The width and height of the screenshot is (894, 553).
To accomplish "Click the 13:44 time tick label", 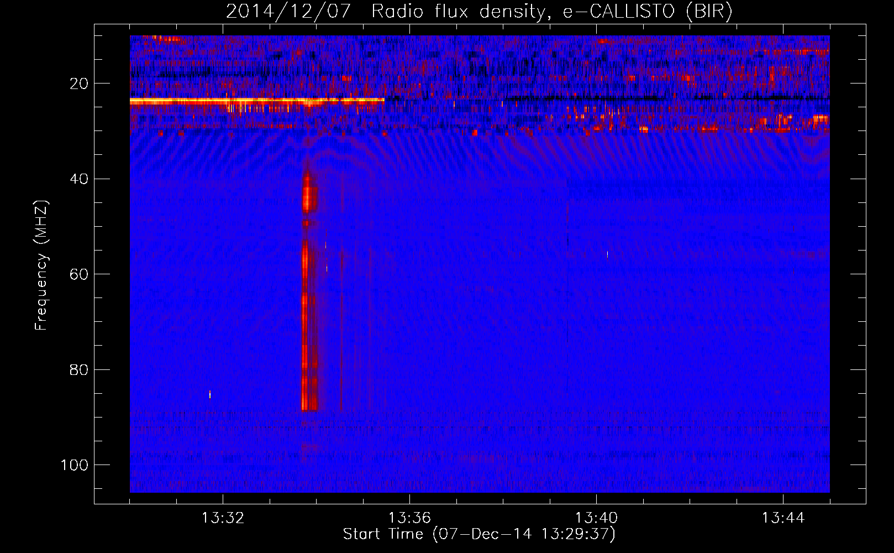I will pos(783,518).
